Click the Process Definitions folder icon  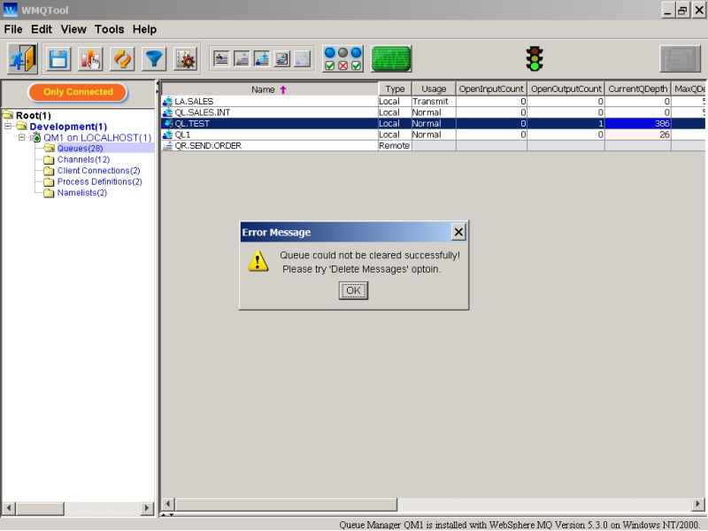pos(49,182)
